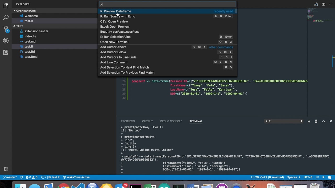335x188 pixels.
Task: Open test.R in TEST folder
Action: coord(29,46)
